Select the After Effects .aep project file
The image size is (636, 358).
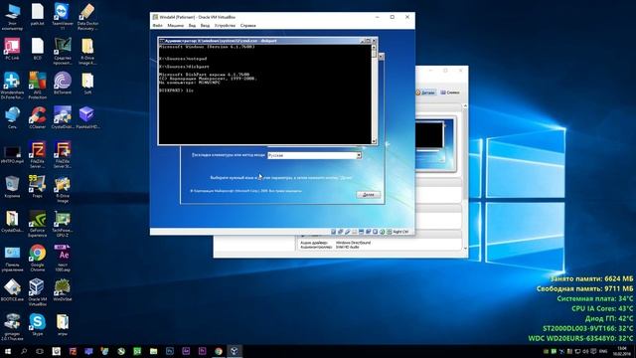click(x=63, y=259)
